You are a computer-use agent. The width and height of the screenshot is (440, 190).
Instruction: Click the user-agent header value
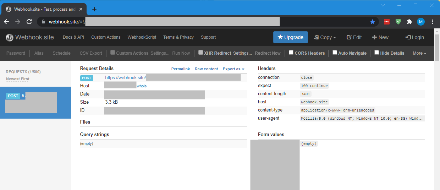point(362,118)
